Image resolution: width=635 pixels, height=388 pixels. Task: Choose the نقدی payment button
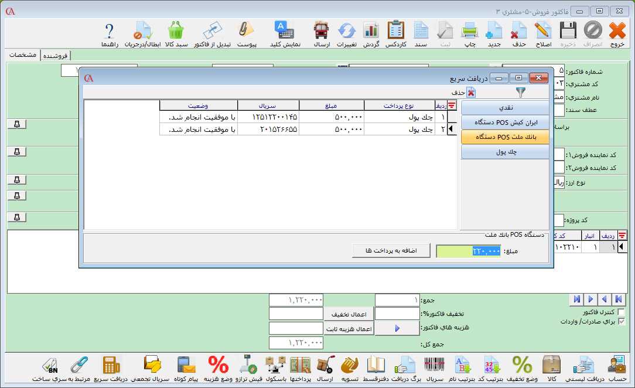click(x=505, y=108)
